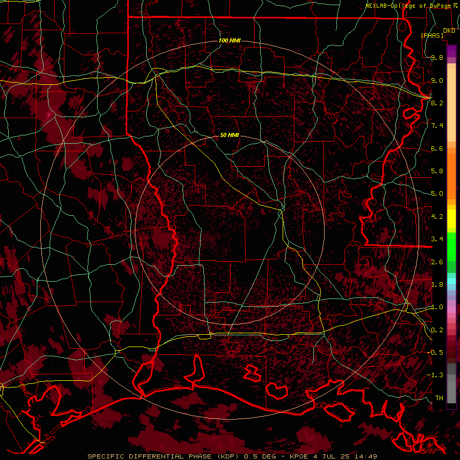Screen dimensions: 460x460
Task: Click the 9.0 scale value
Action: (437, 80)
